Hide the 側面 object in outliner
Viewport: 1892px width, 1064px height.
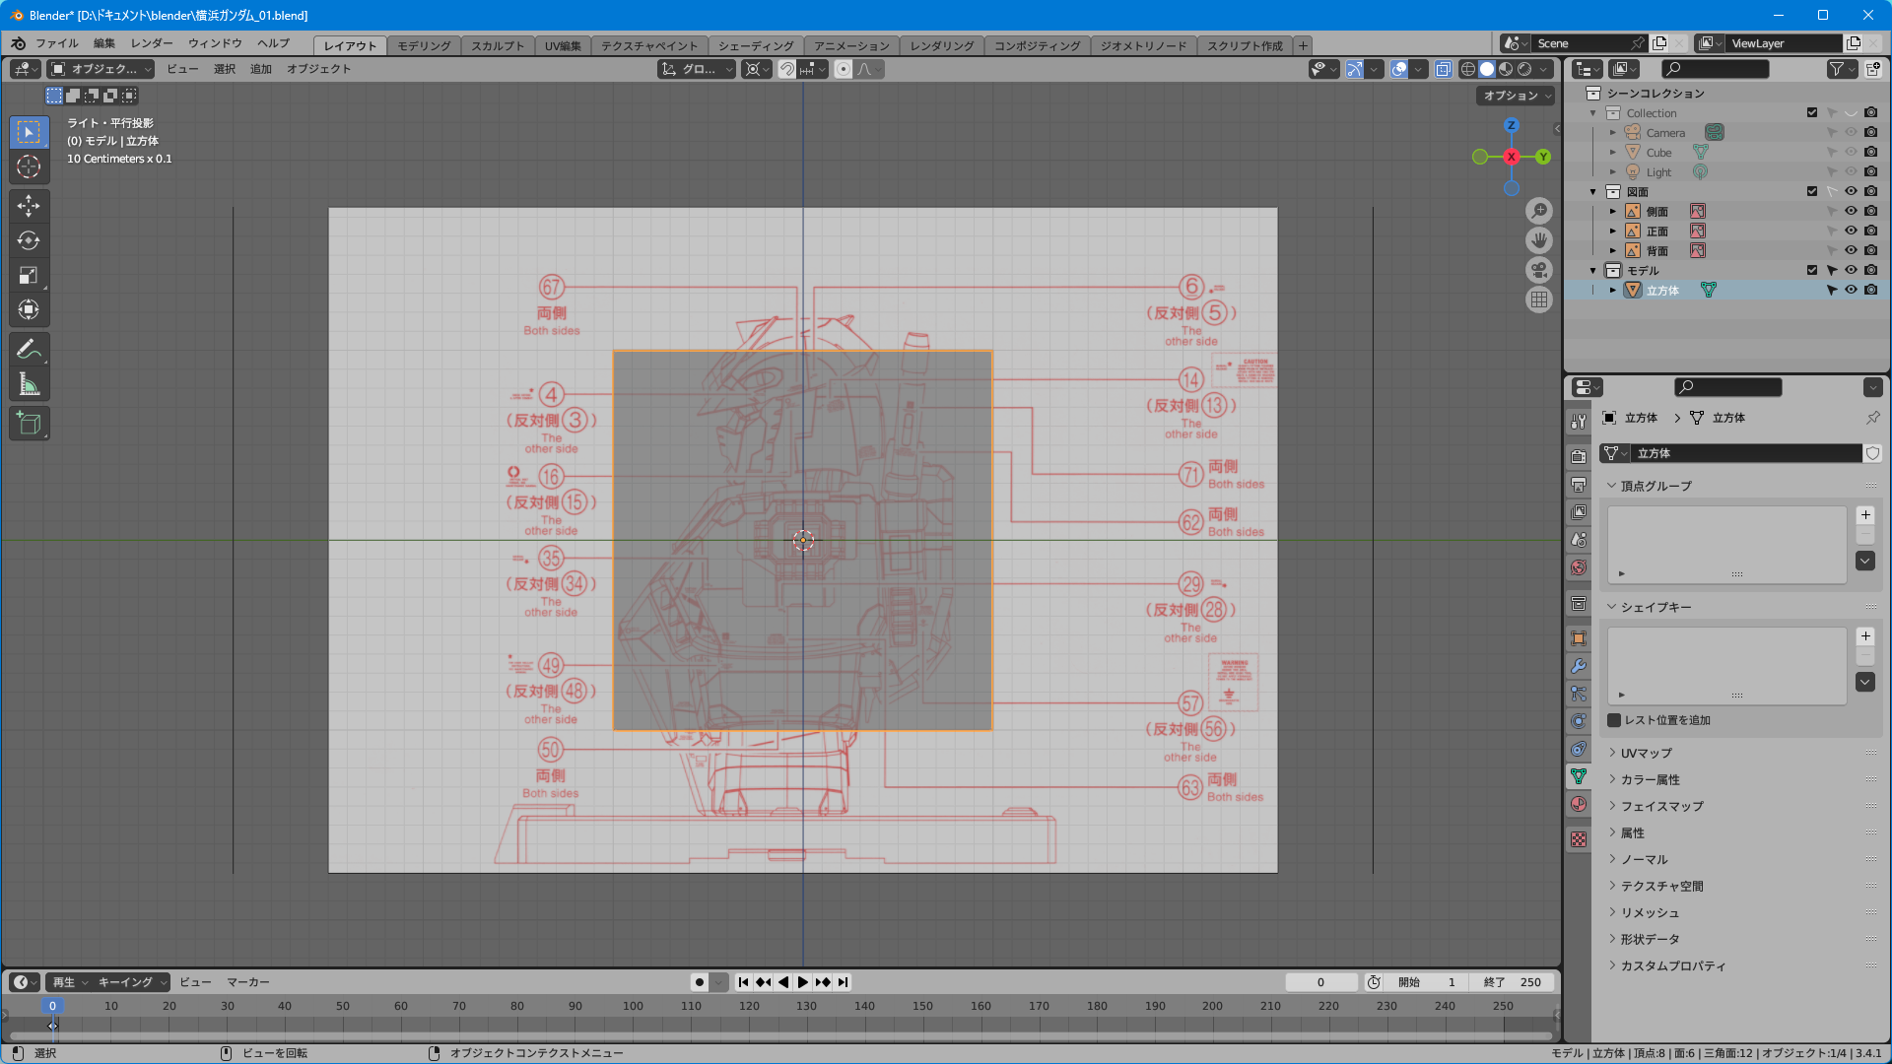click(1851, 211)
